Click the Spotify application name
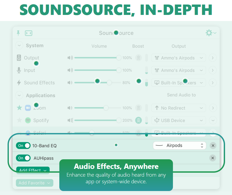The width and height of the screenshot is (232, 195). point(41,120)
